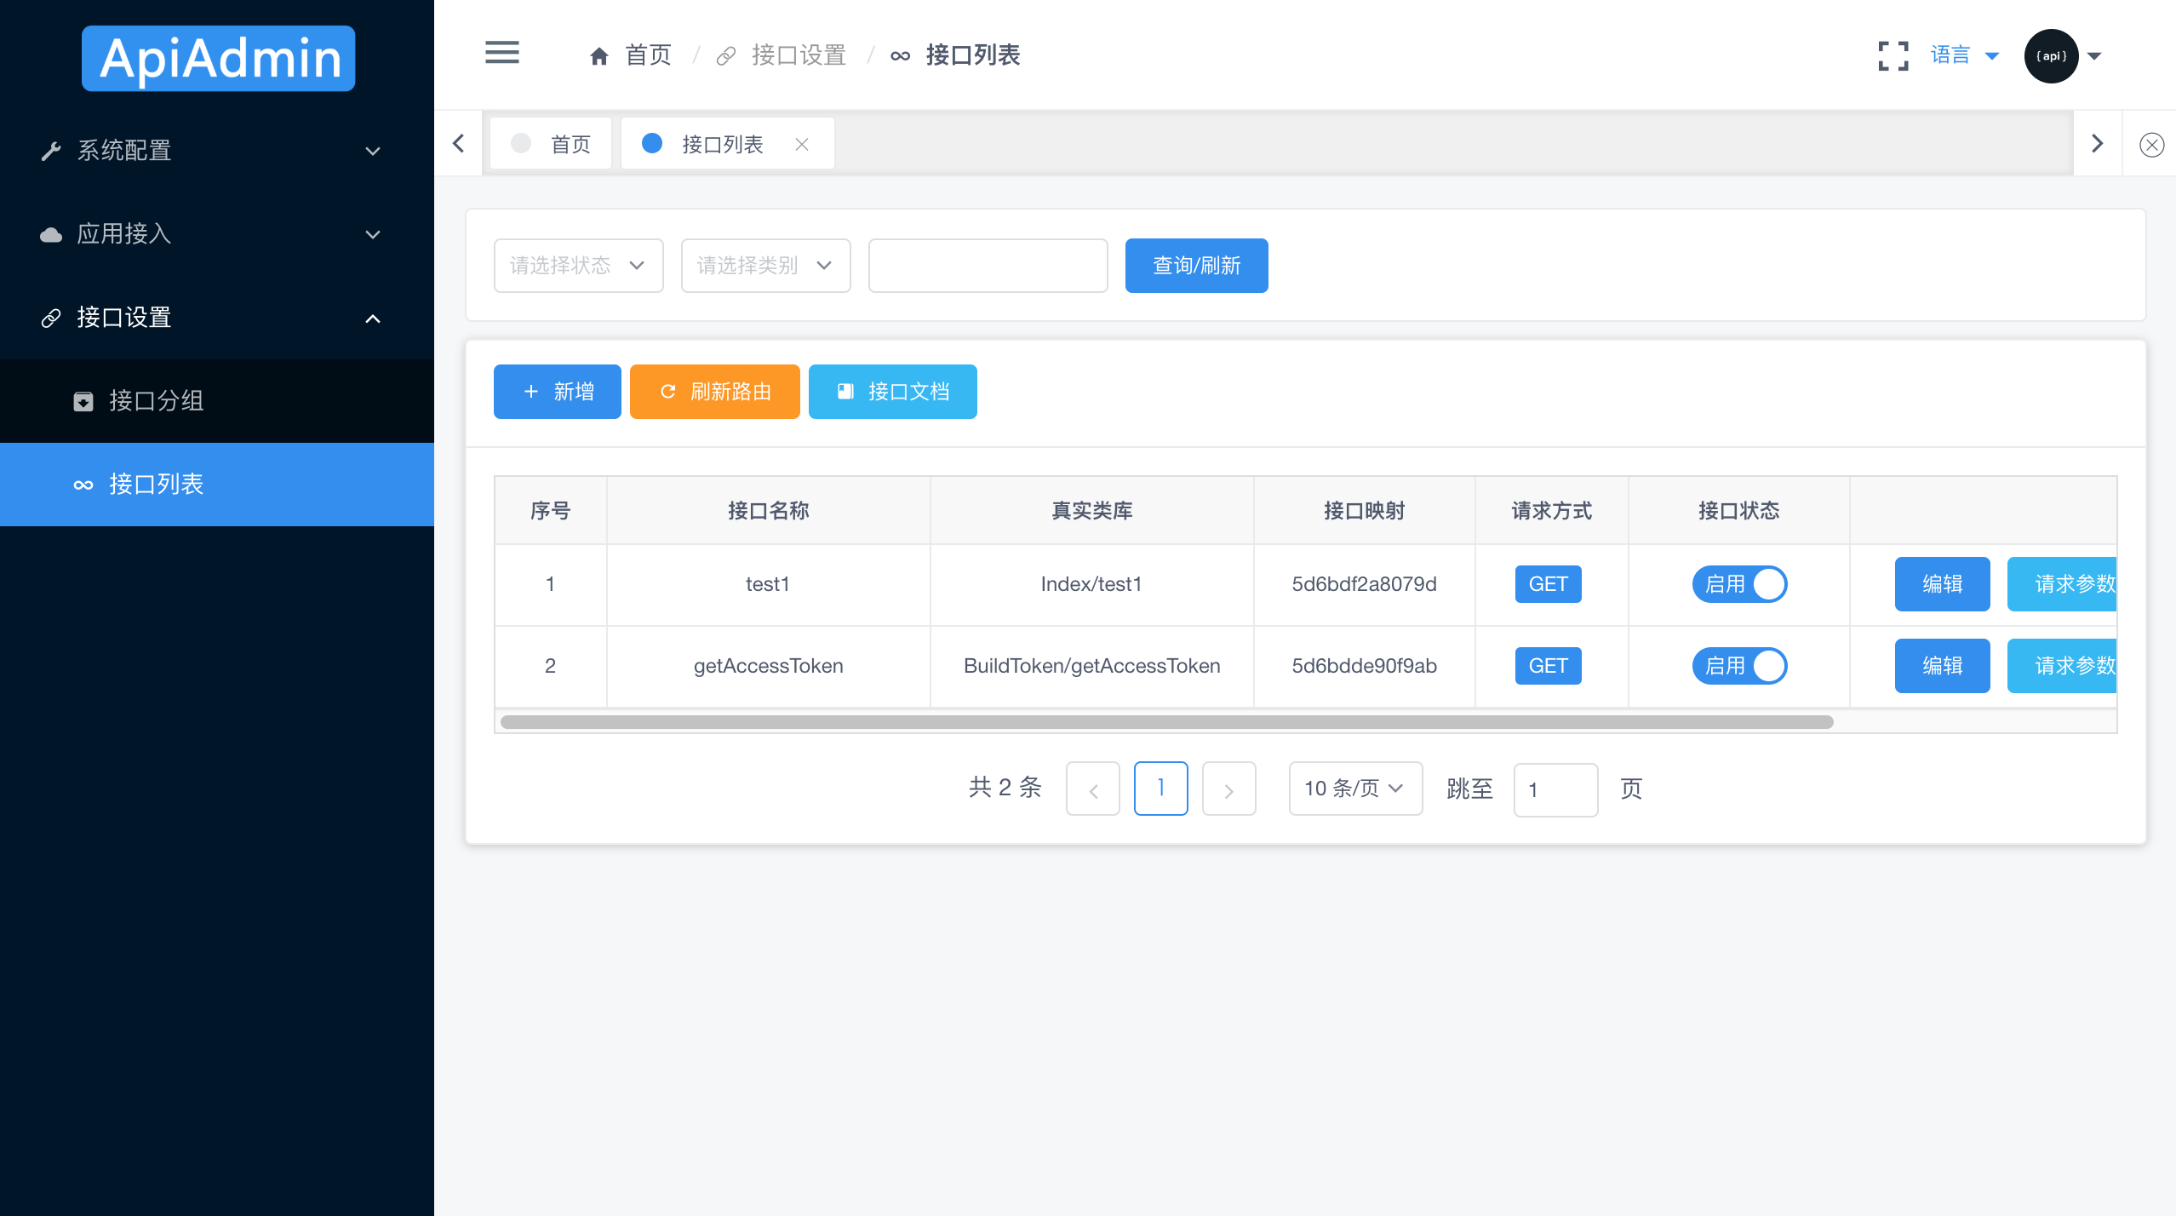Screen dimensions: 2176x1216
Task: Click the 真实类库 column header
Action: (x=1092, y=511)
